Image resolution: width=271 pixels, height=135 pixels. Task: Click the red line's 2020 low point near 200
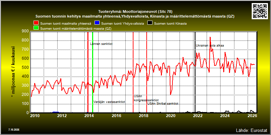(170, 94)
